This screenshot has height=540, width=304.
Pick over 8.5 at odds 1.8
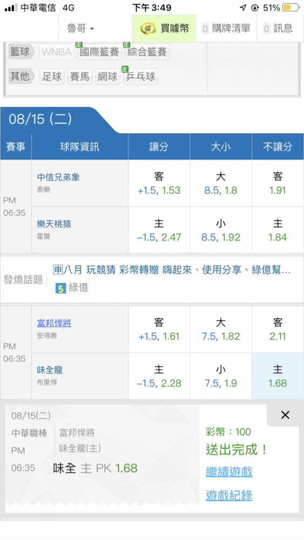pyautogui.click(x=221, y=183)
